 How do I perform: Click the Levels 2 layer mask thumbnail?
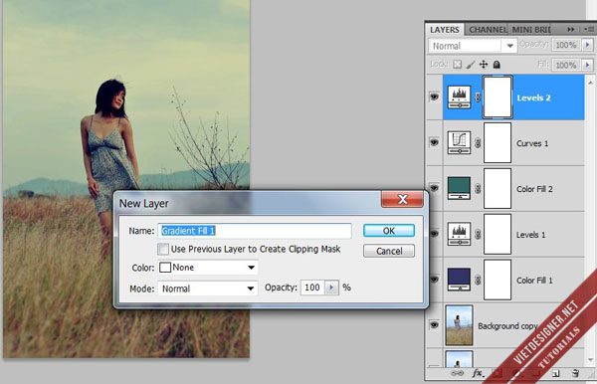point(497,97)
